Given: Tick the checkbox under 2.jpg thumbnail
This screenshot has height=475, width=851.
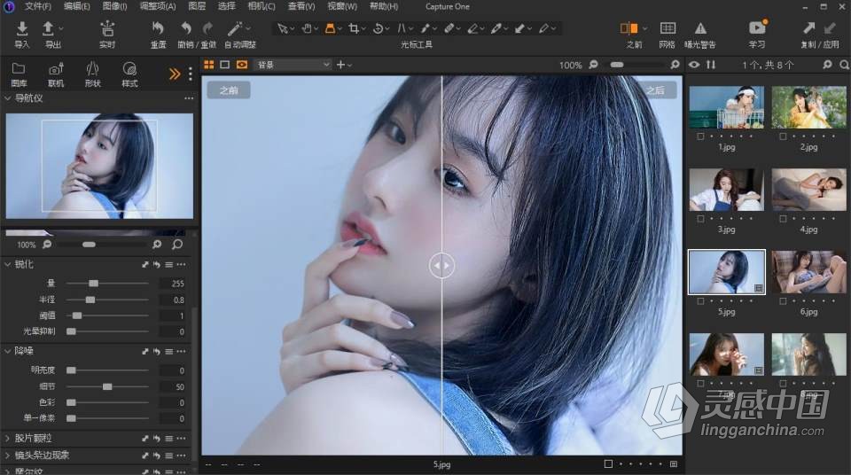Looking at the screenshot, I should (x=783, y=136).
